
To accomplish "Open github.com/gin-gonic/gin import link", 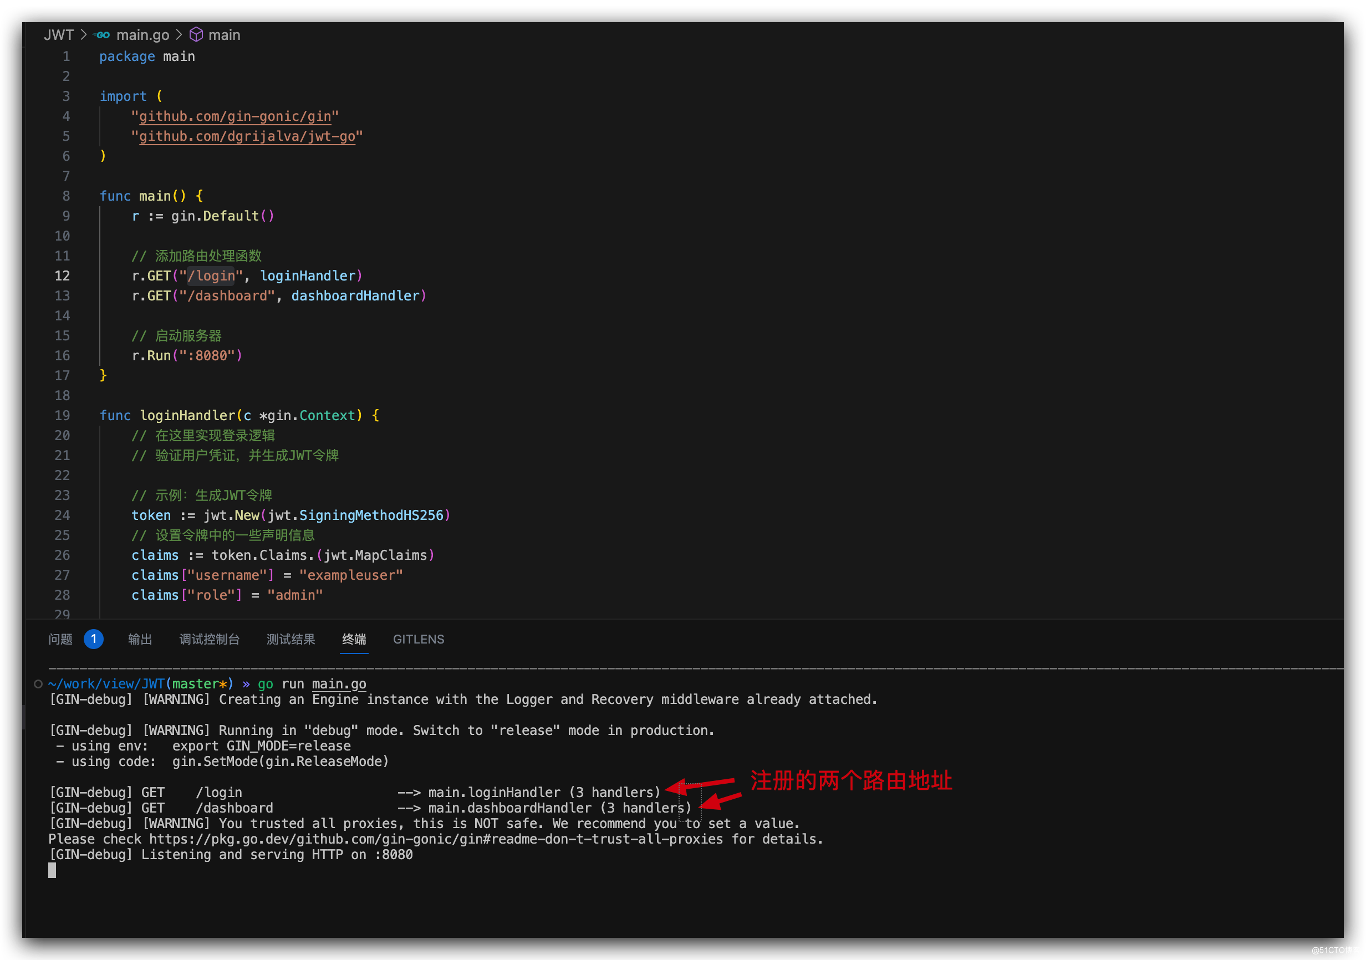I will (x=235, y=116).
